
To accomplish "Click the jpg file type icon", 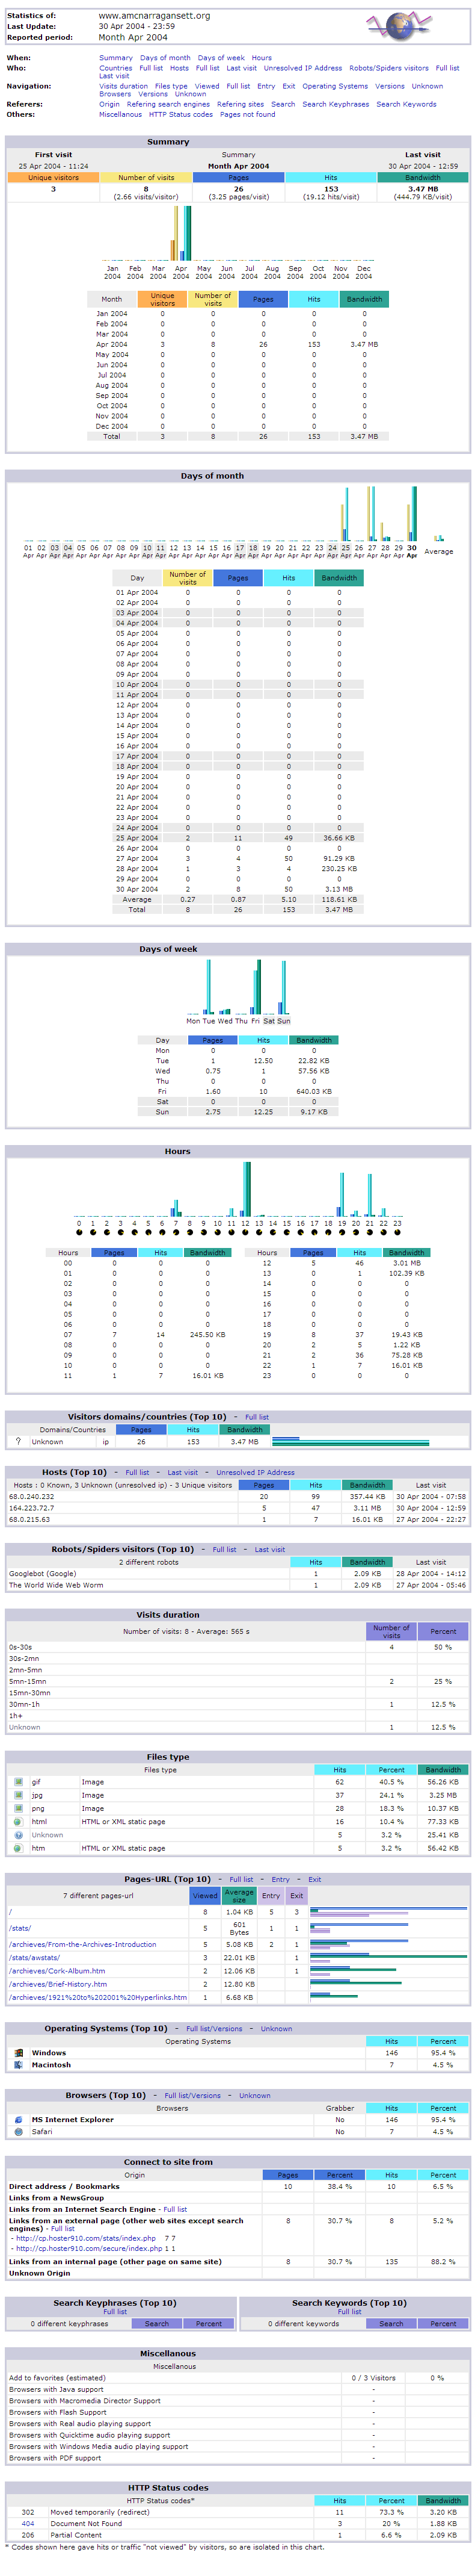I will pyautogui.click(x=18, y=1795).
